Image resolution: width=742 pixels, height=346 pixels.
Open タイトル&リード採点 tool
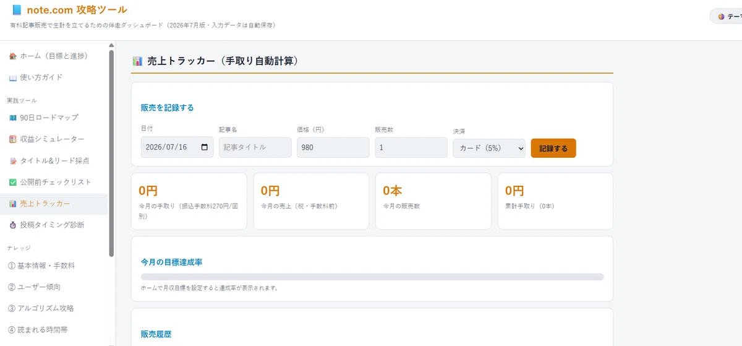coord(53,160)
